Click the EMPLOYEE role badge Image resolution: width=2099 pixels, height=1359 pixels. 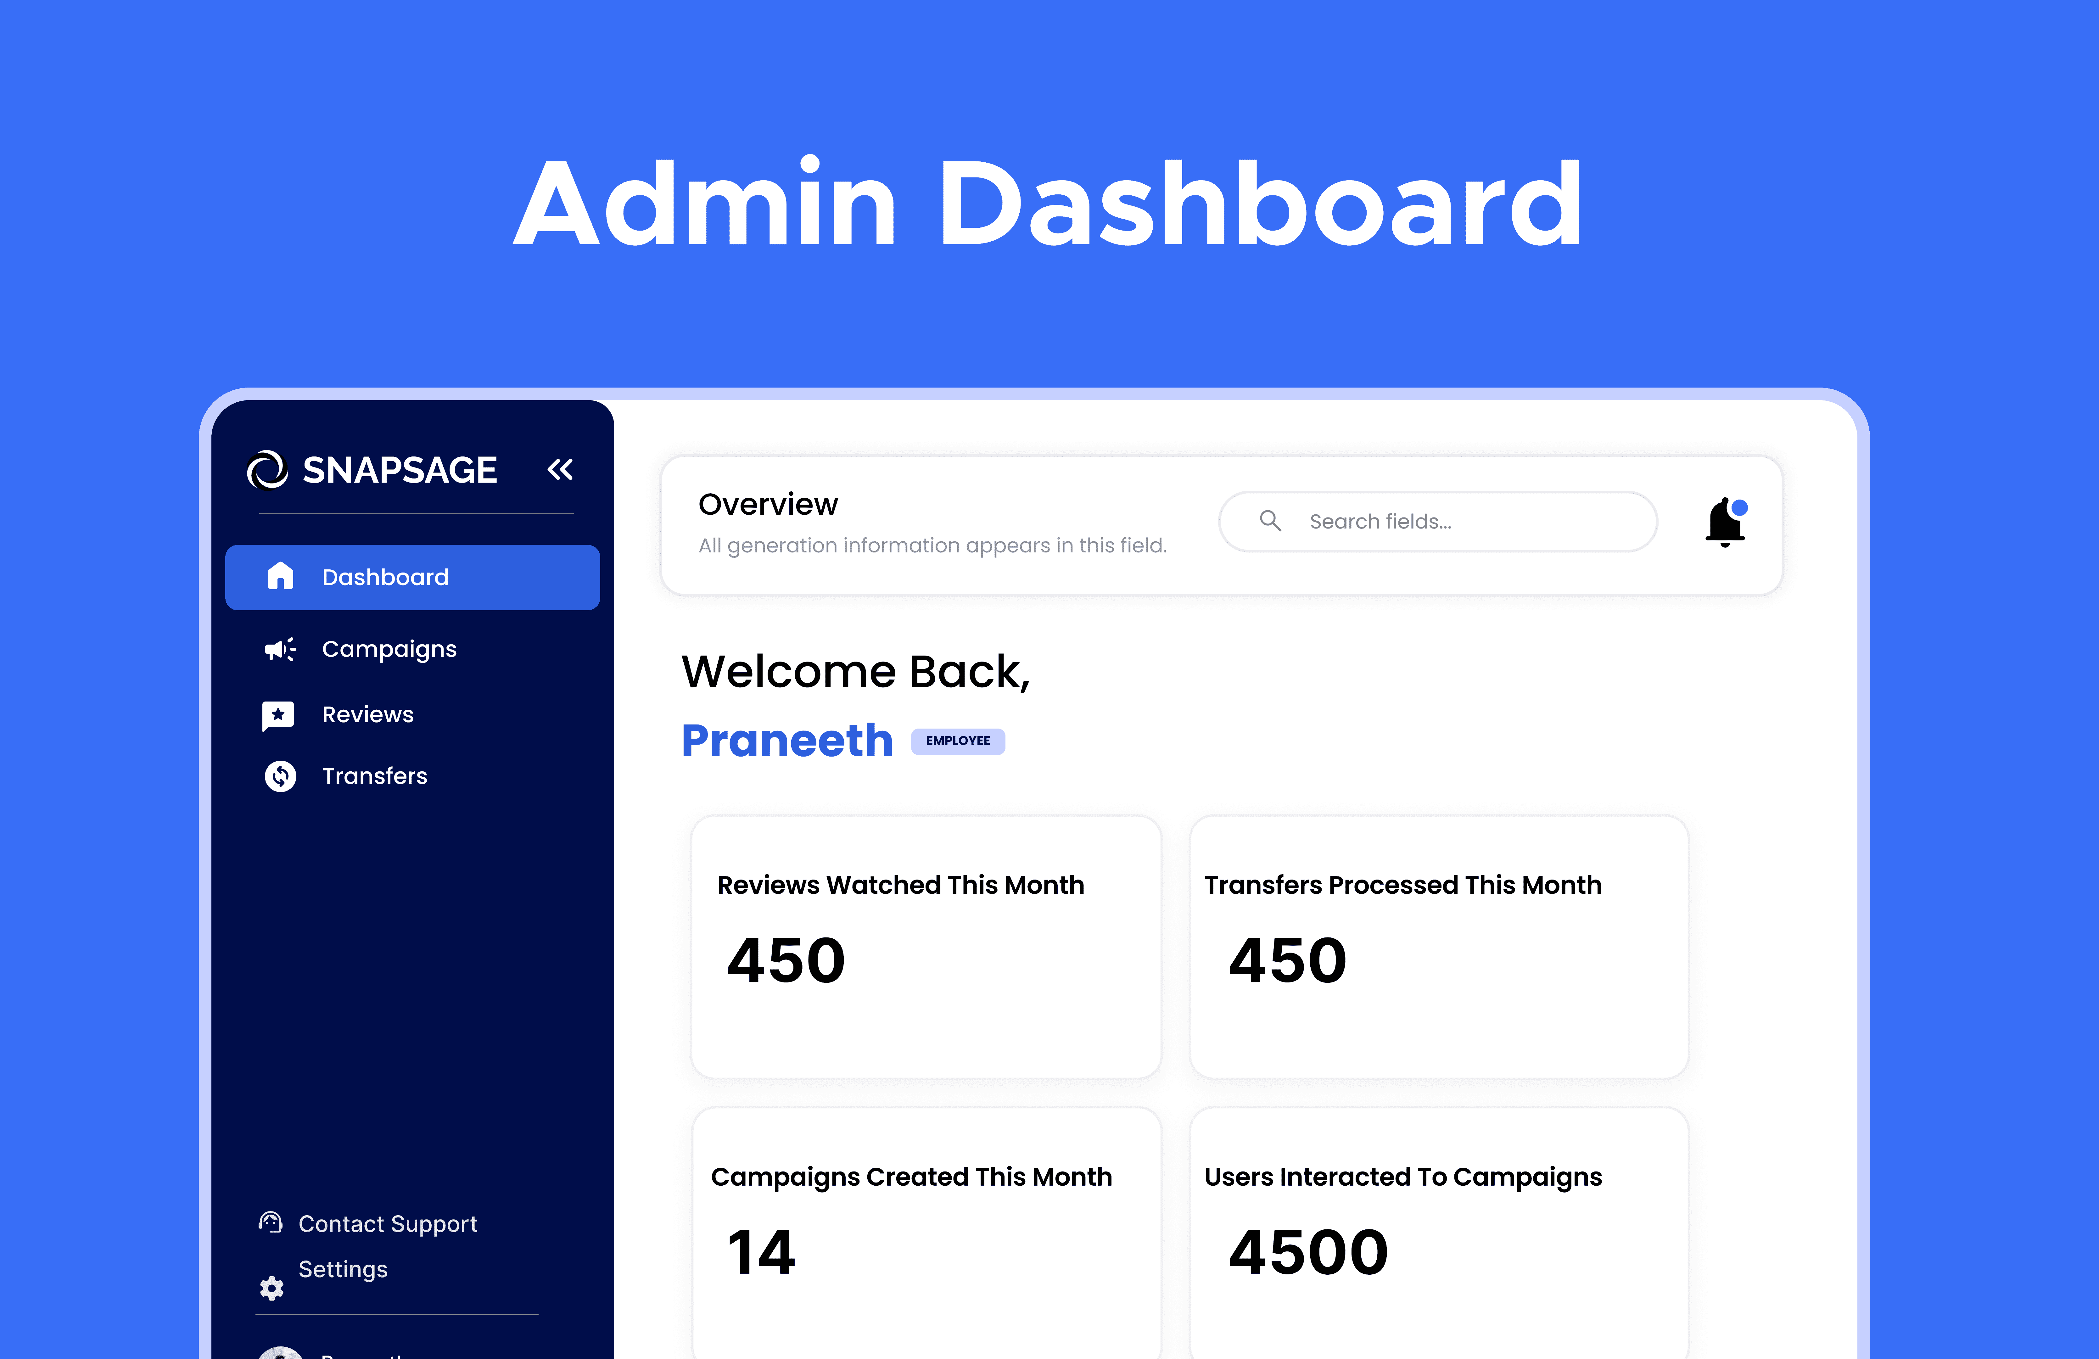pyautogui.click(x=958, y=741)
